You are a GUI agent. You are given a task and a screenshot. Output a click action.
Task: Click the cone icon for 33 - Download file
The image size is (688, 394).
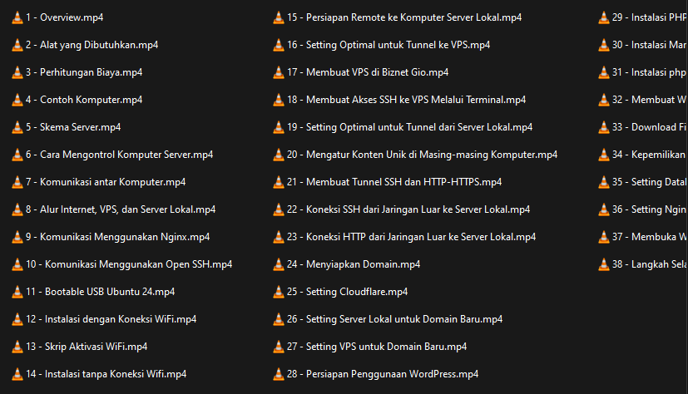[604, 127]
